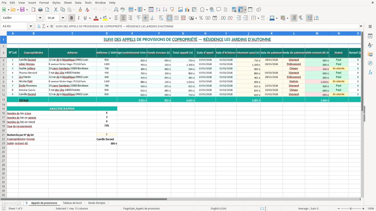The height and width of the screenshot is (211, 376).
Task: Expand the formula bar
Action: (x=361, y=26)
